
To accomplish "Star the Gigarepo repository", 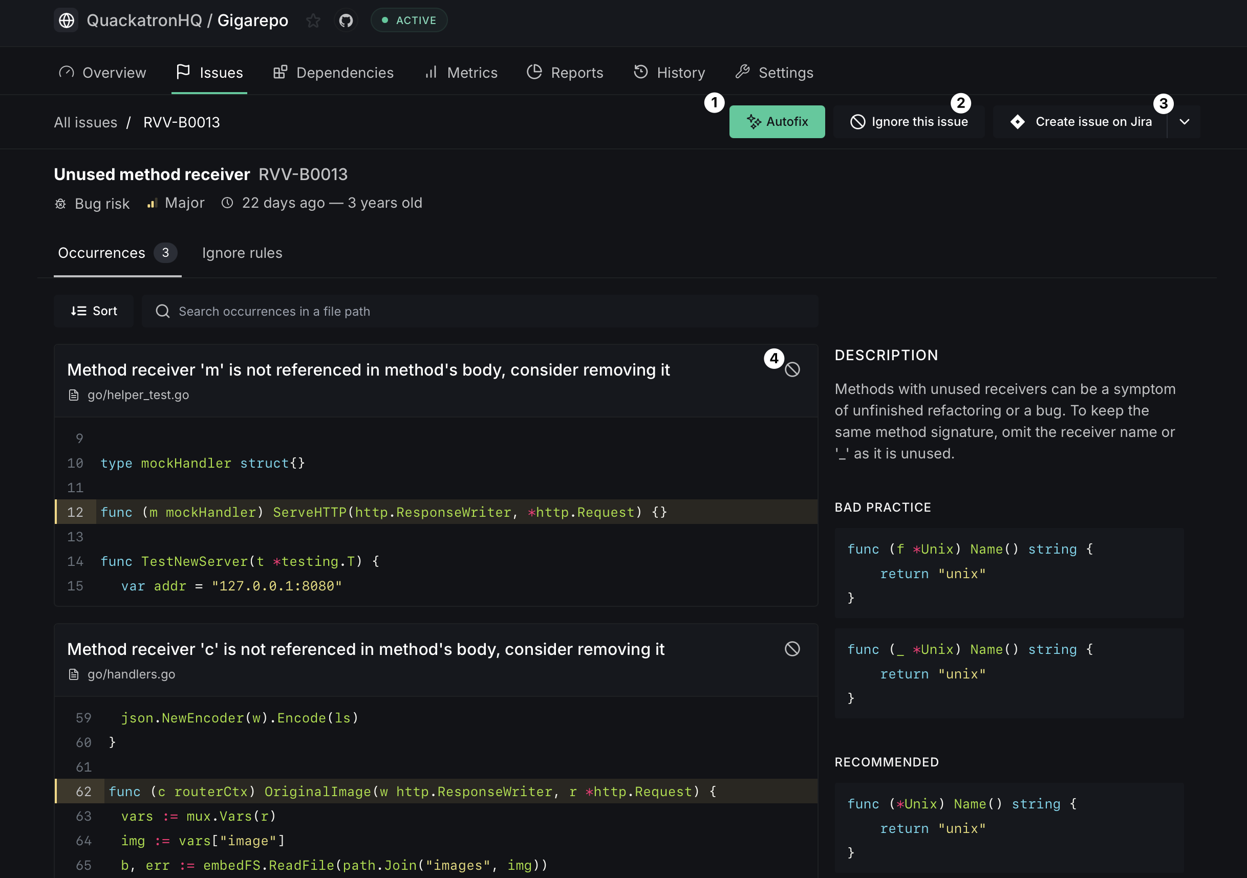I will [313, 20].
